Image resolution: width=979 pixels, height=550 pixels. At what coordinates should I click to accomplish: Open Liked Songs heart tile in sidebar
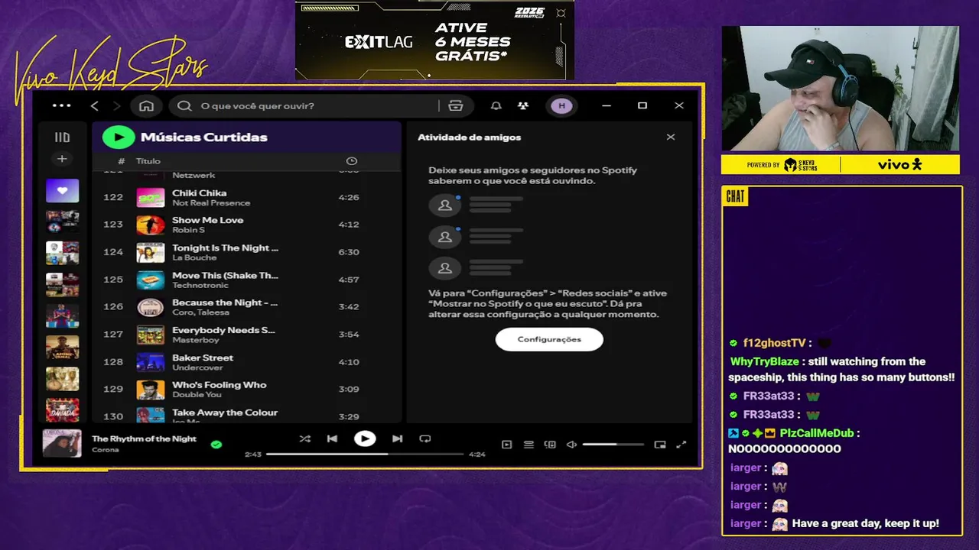[62, 190]
